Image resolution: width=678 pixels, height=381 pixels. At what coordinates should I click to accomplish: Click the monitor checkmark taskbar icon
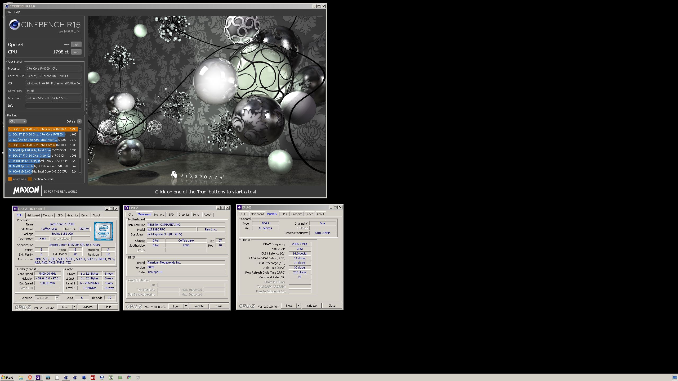(x=102, y=378)
